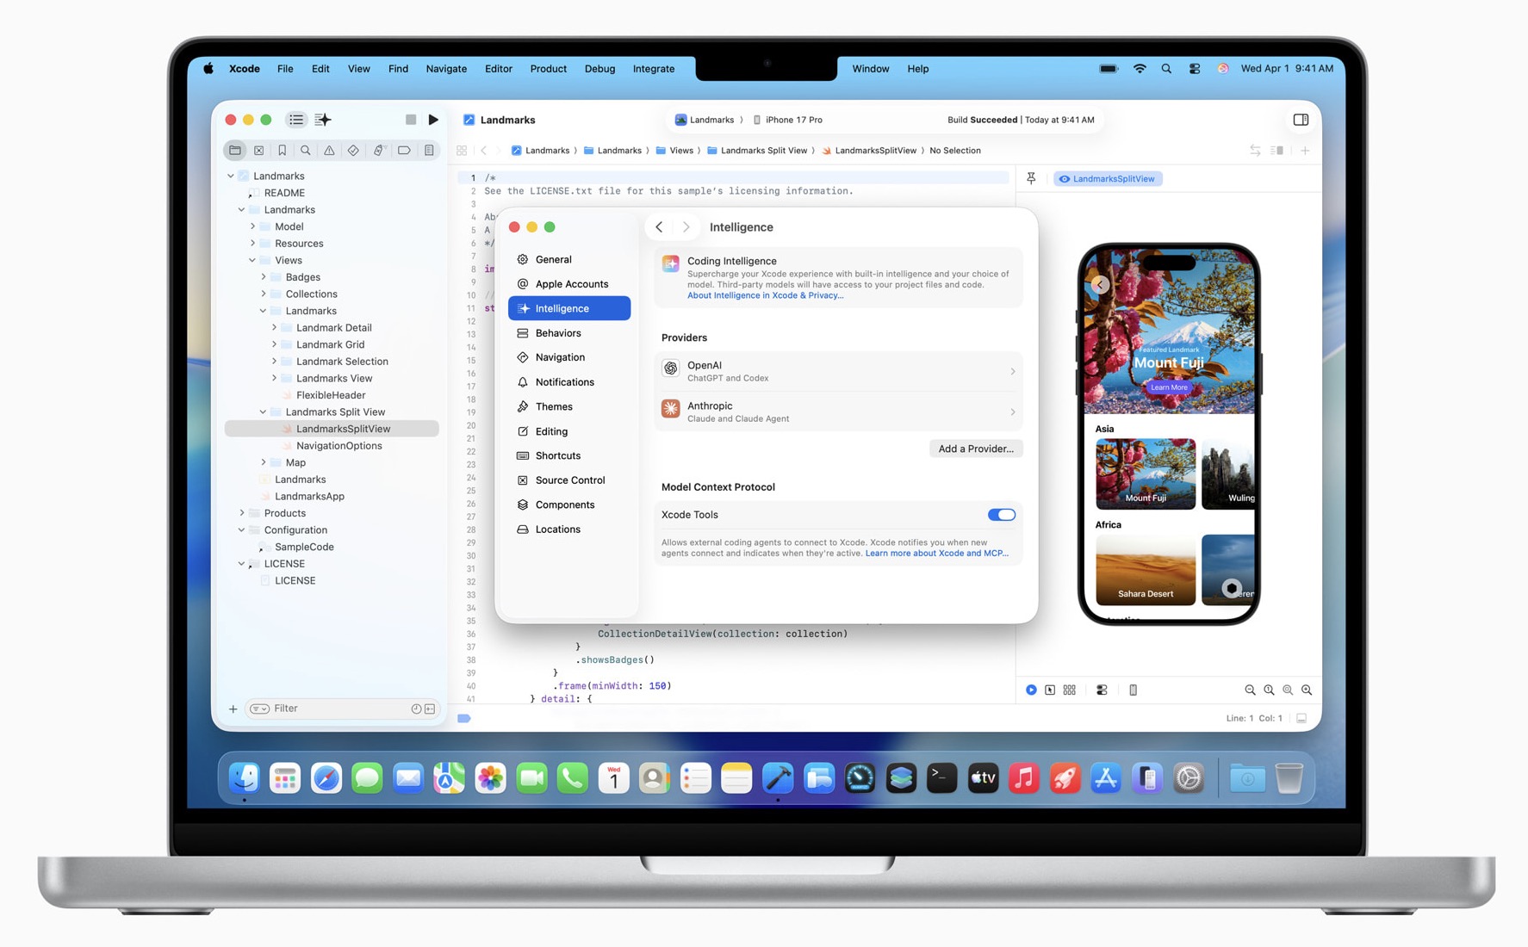Open About Intelligence in Xcode & Privacy link
1528x947 pixels.
point(765,295)
